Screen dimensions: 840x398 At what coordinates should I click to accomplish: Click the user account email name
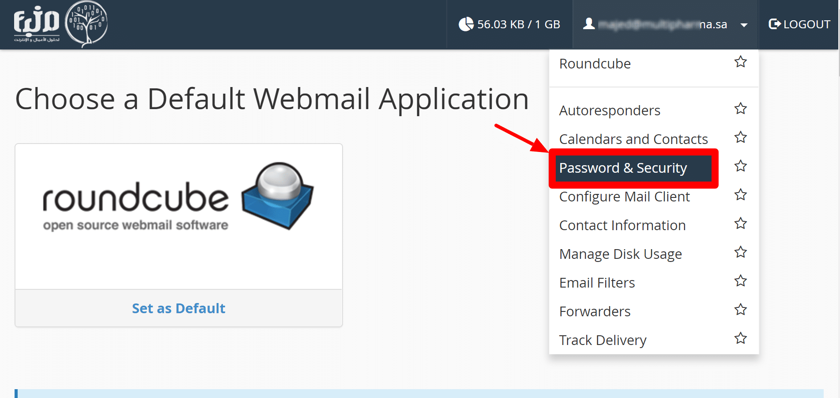(x=662, y=24)
